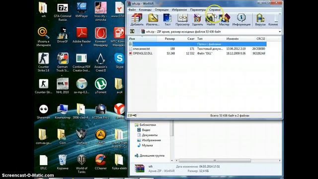
Task: Select the Корзина recycle bin icon
Action: point(63,162)
